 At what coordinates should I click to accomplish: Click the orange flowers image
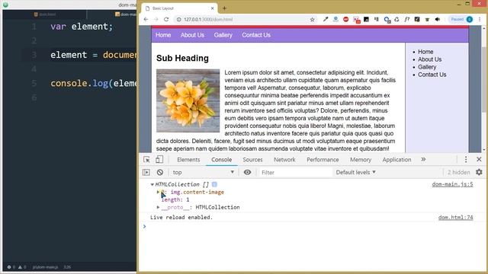(188, 100)
